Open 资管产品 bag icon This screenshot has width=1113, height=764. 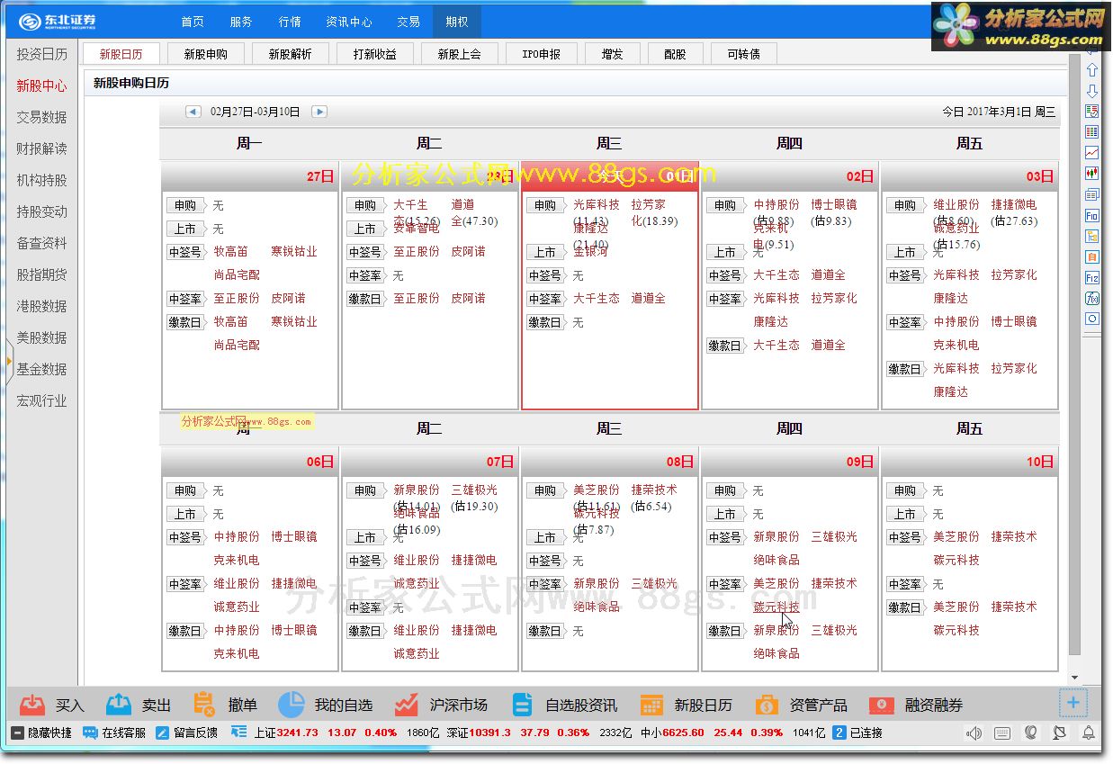click(767, 705)
